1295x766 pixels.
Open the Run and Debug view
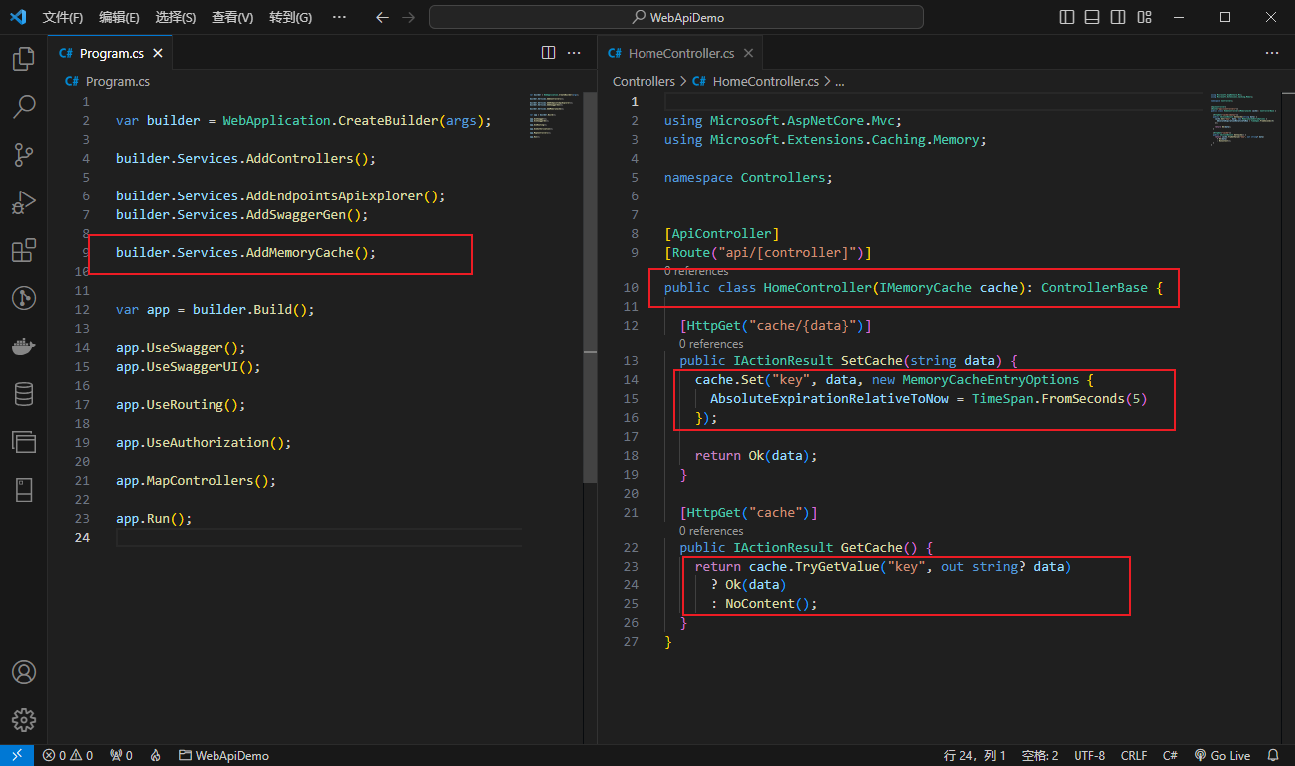pyautogui.click(x=24, y=202)
